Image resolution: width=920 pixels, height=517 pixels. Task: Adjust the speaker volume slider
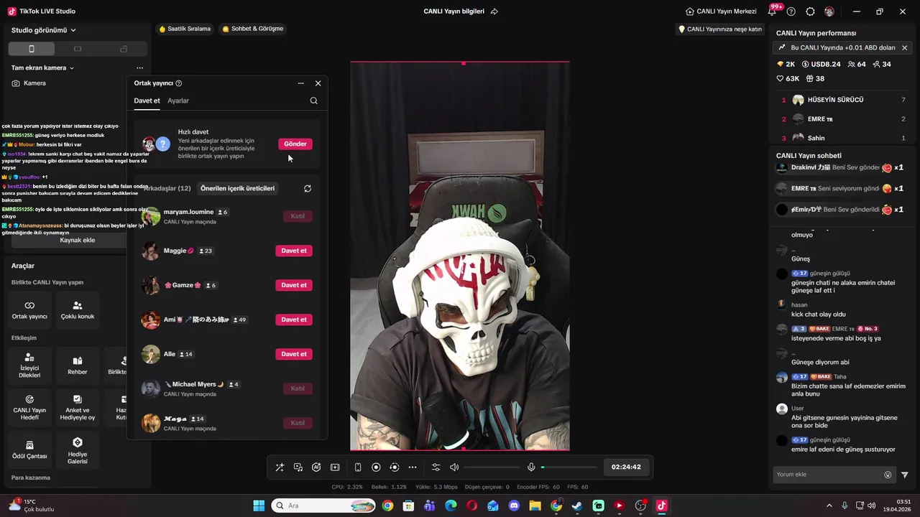click(492, 467)
